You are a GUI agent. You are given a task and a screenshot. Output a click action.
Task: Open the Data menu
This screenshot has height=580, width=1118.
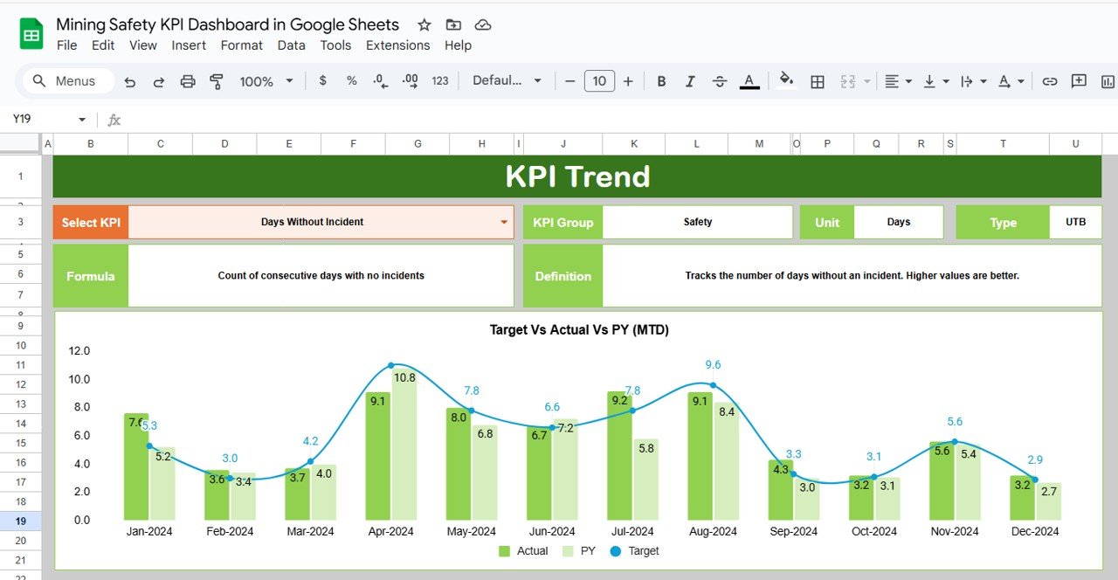(x=291, y=45)
